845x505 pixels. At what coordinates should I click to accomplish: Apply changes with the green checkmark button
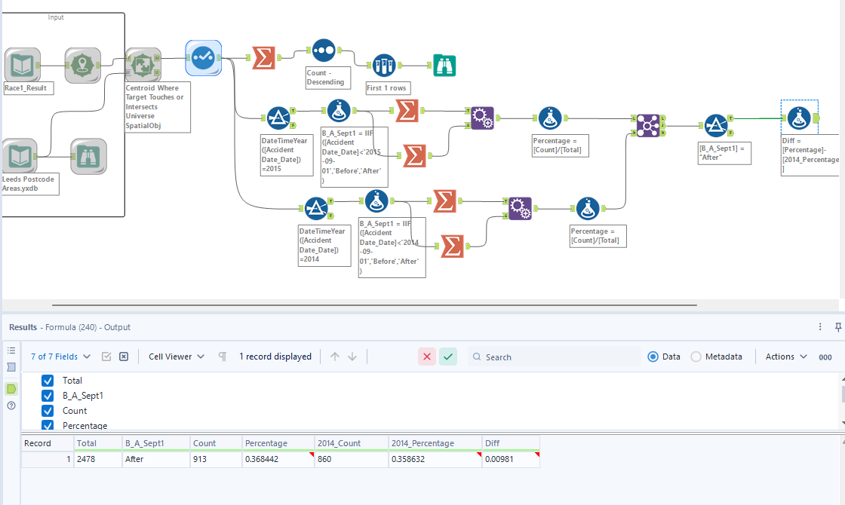(x=447, y=356)
